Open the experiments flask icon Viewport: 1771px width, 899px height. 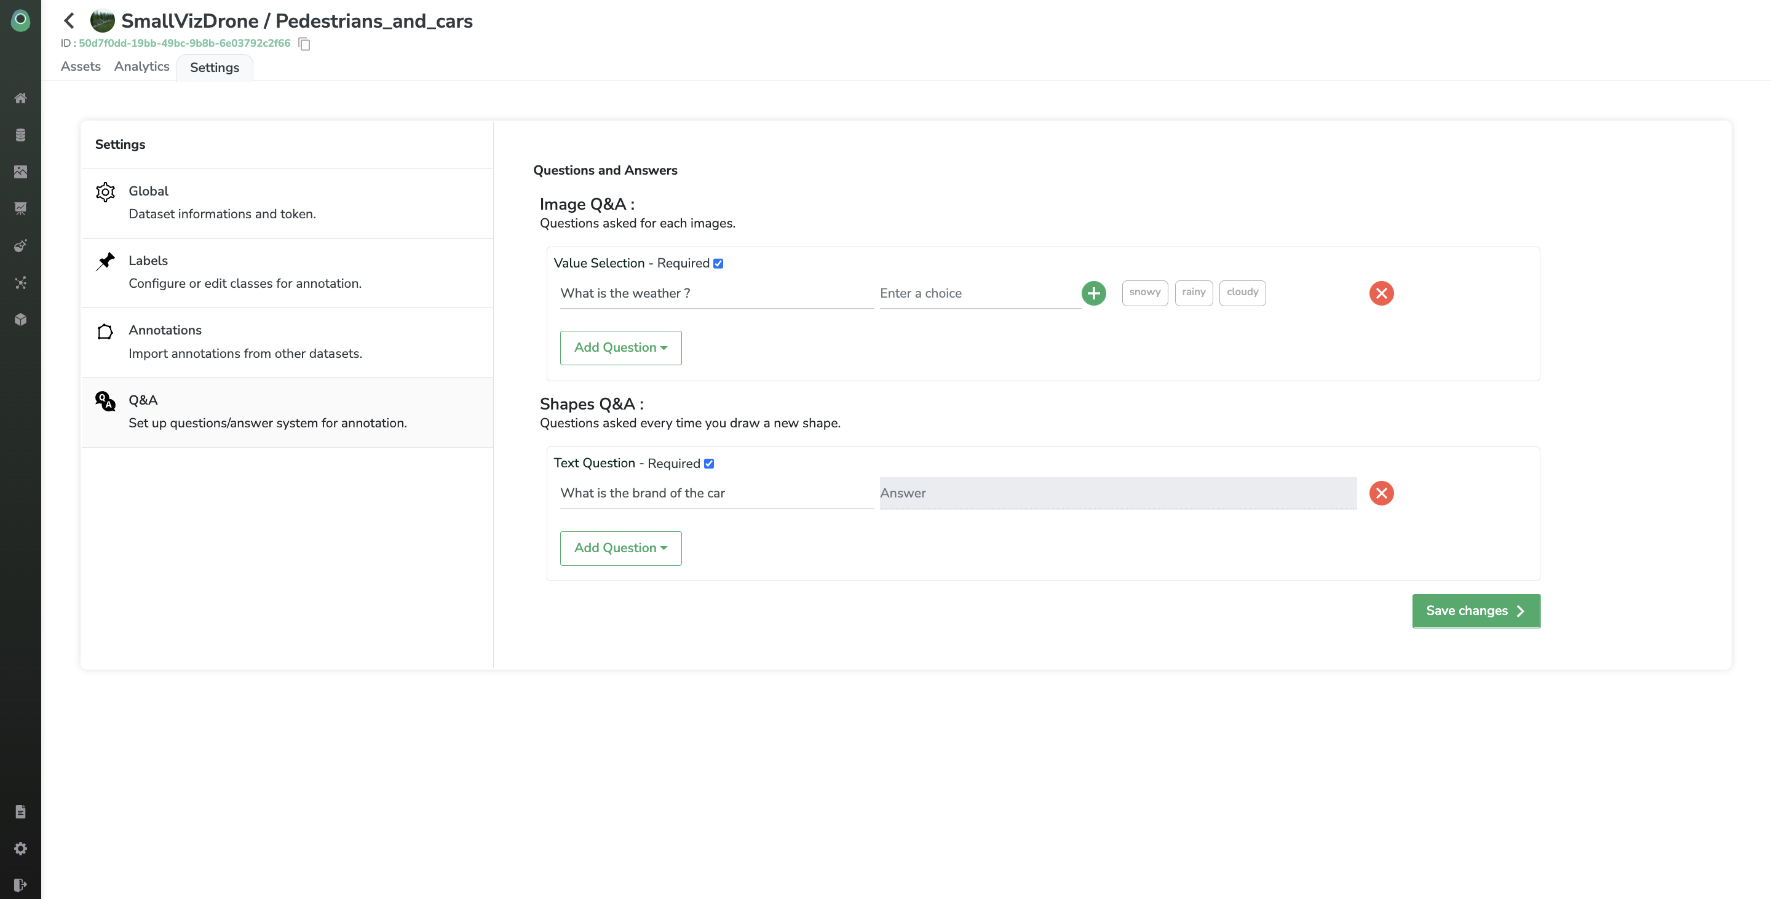pyautogui.click(x=21, y=245)
